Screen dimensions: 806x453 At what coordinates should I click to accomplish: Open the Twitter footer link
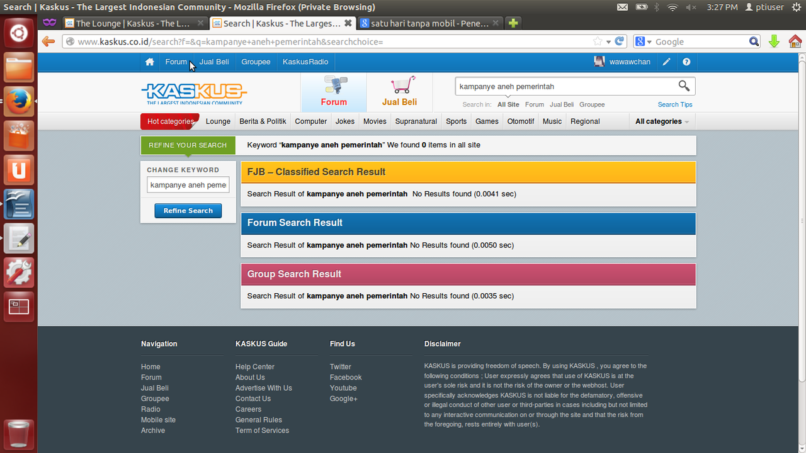coord(341,367)
